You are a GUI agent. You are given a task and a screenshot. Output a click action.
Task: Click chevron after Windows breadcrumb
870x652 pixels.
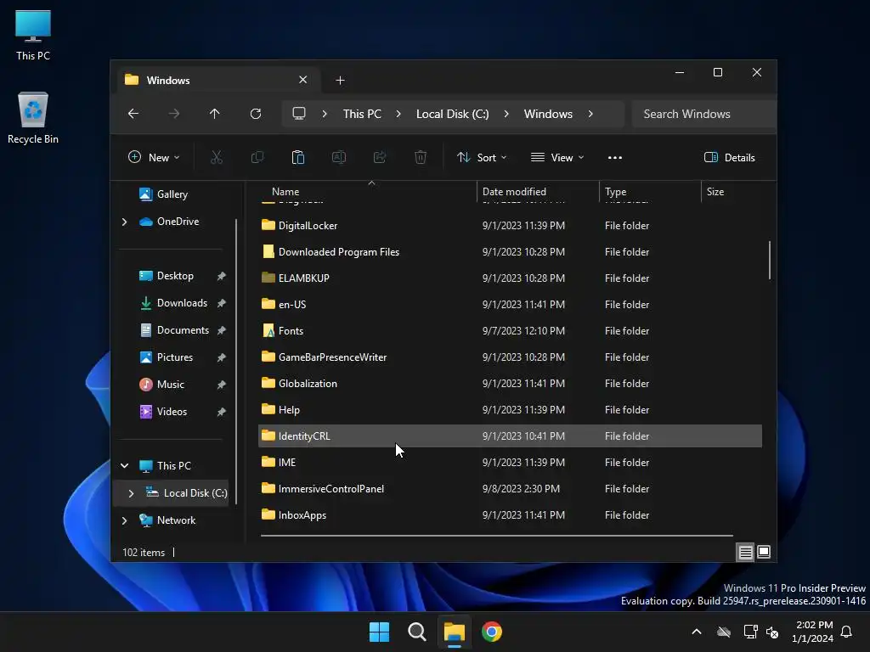coord(590,114)
